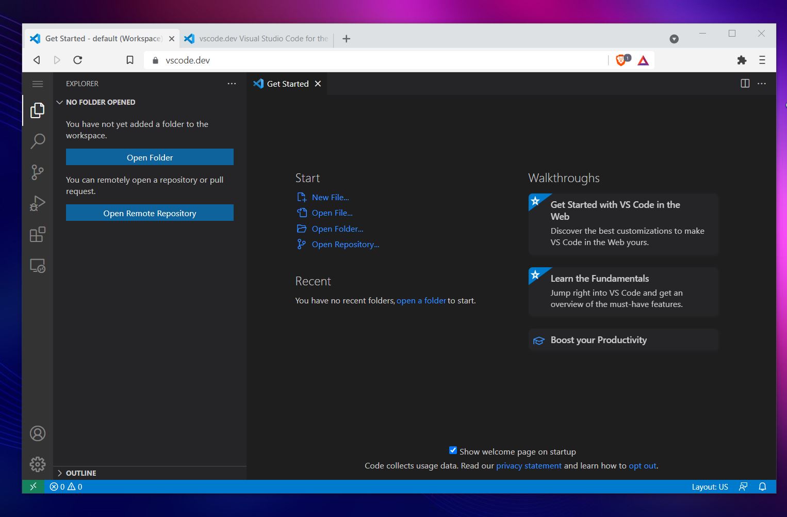Open the Run and Debug view icon
Viewport: 787px width, 517px height.
click(38, 203)
